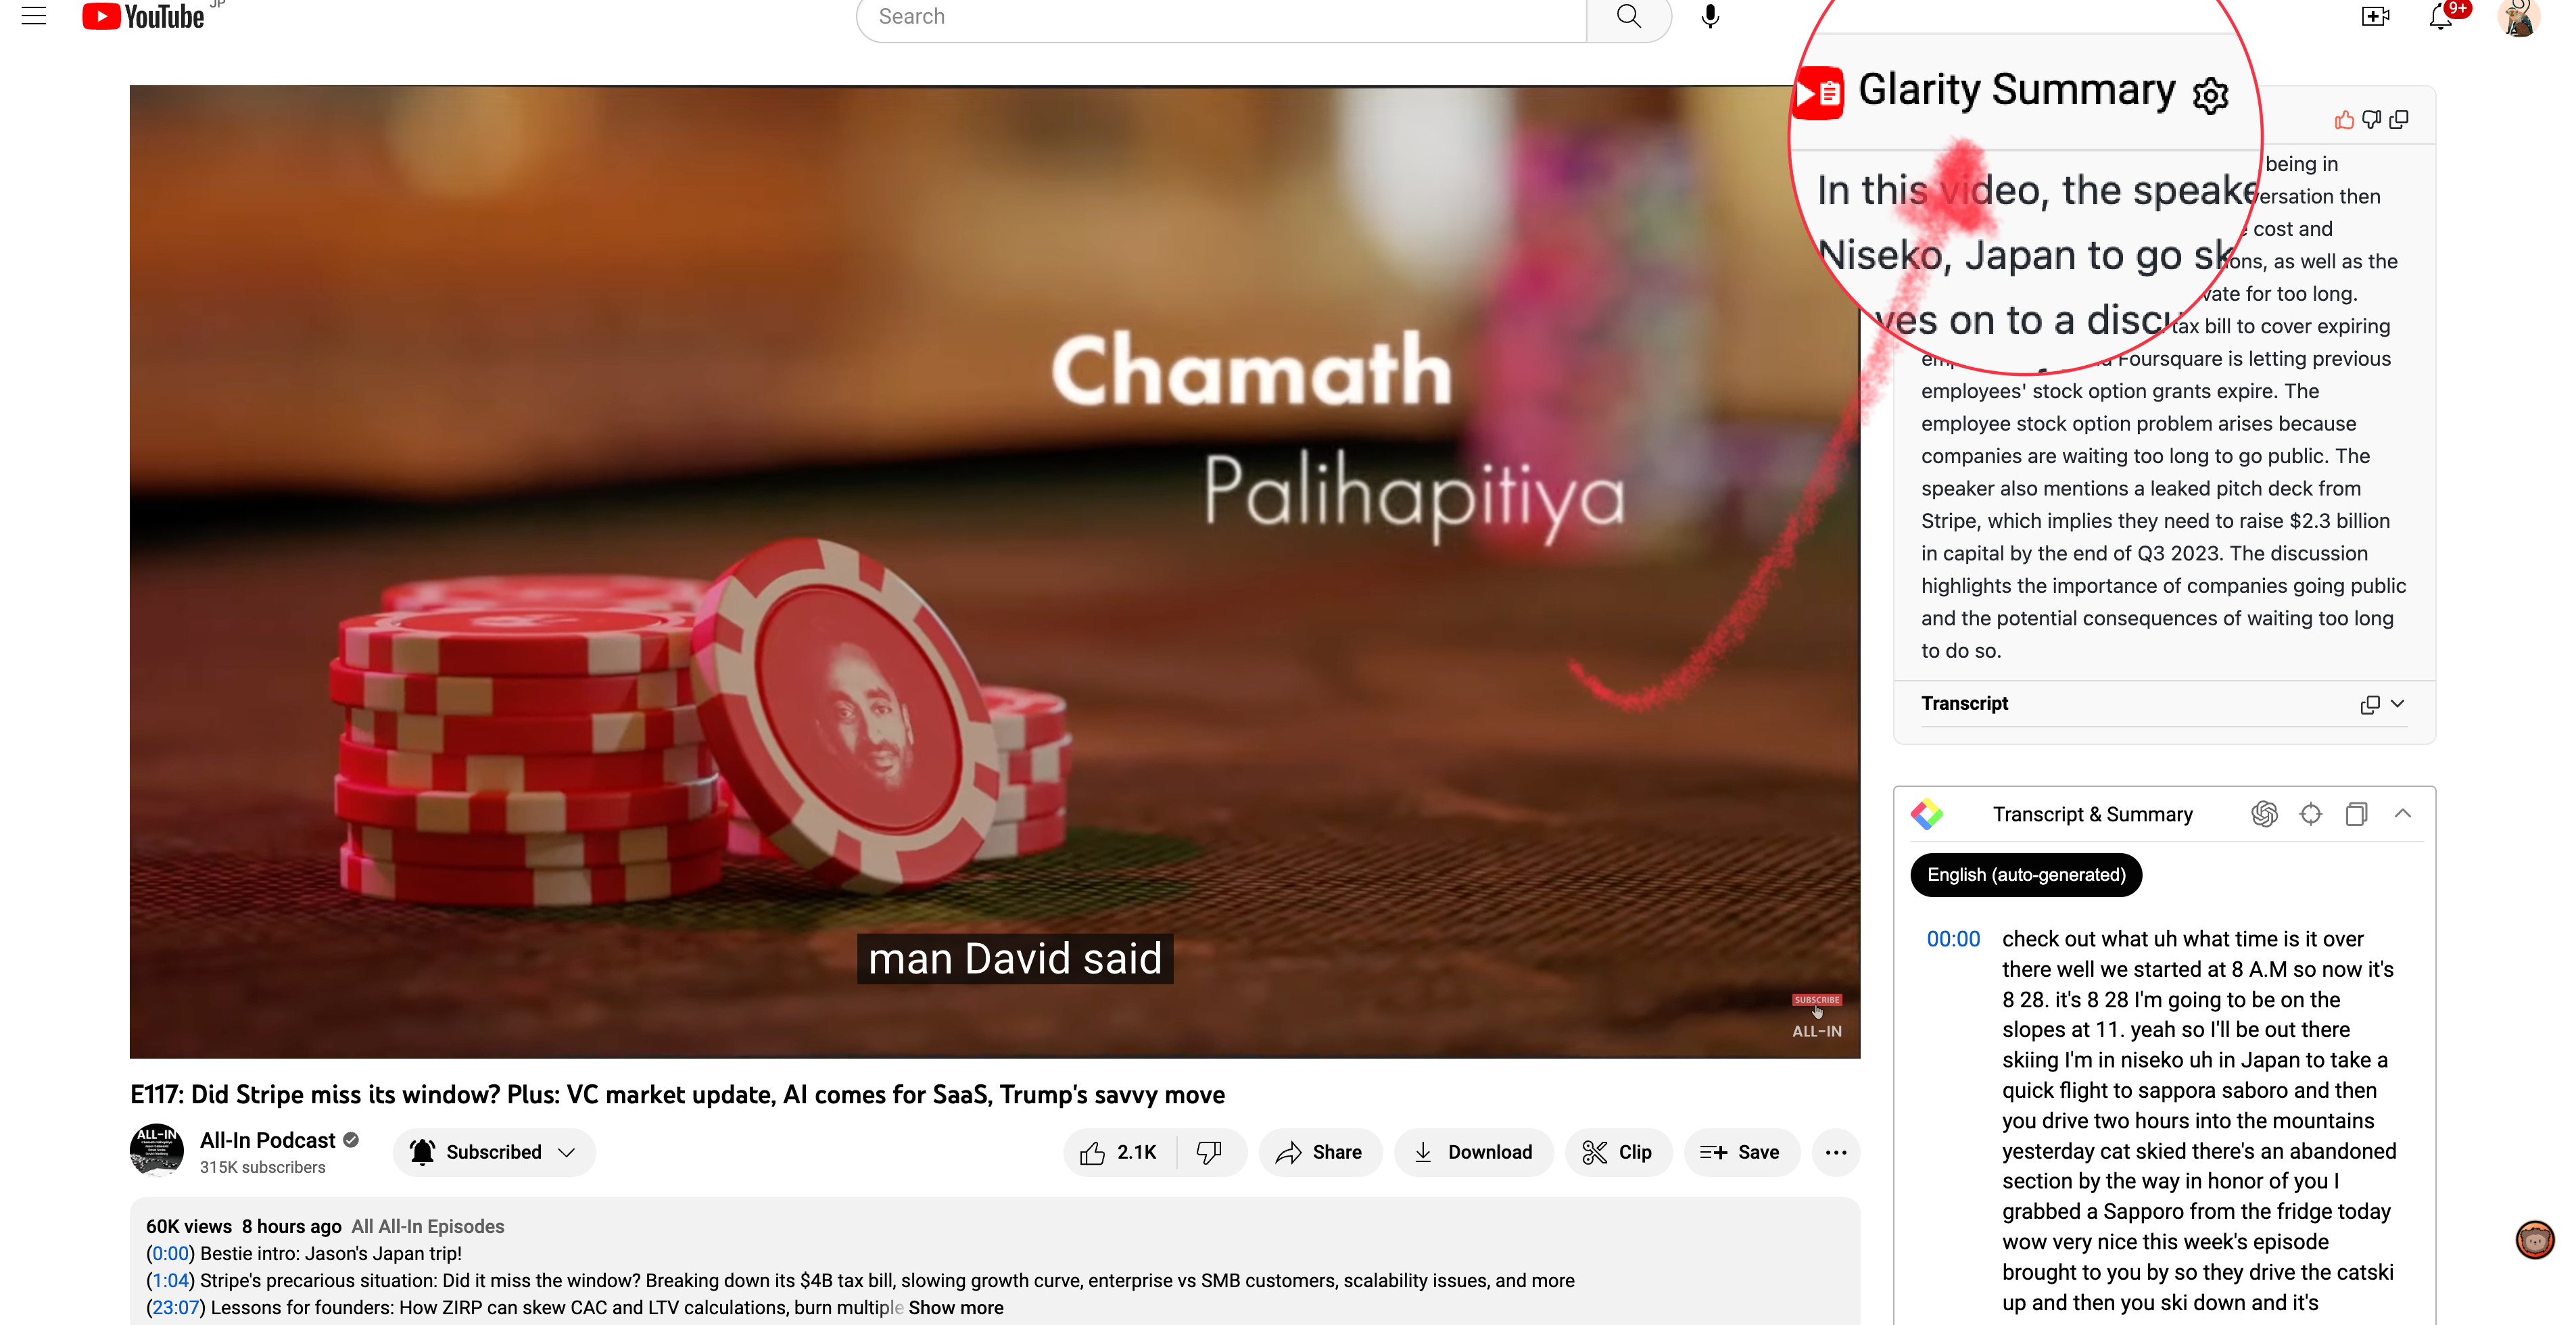Open the more actions ellipsis menu
This screenshot has height=1325, width=2576.
(1836, 1152)
